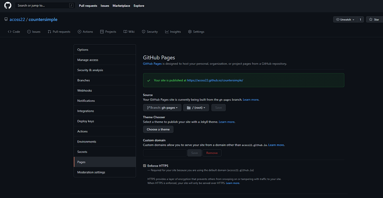The height and width of the screenshot is (198, 383).
Task: Click the GitHub octocat logo
Action: coord(8,5)
